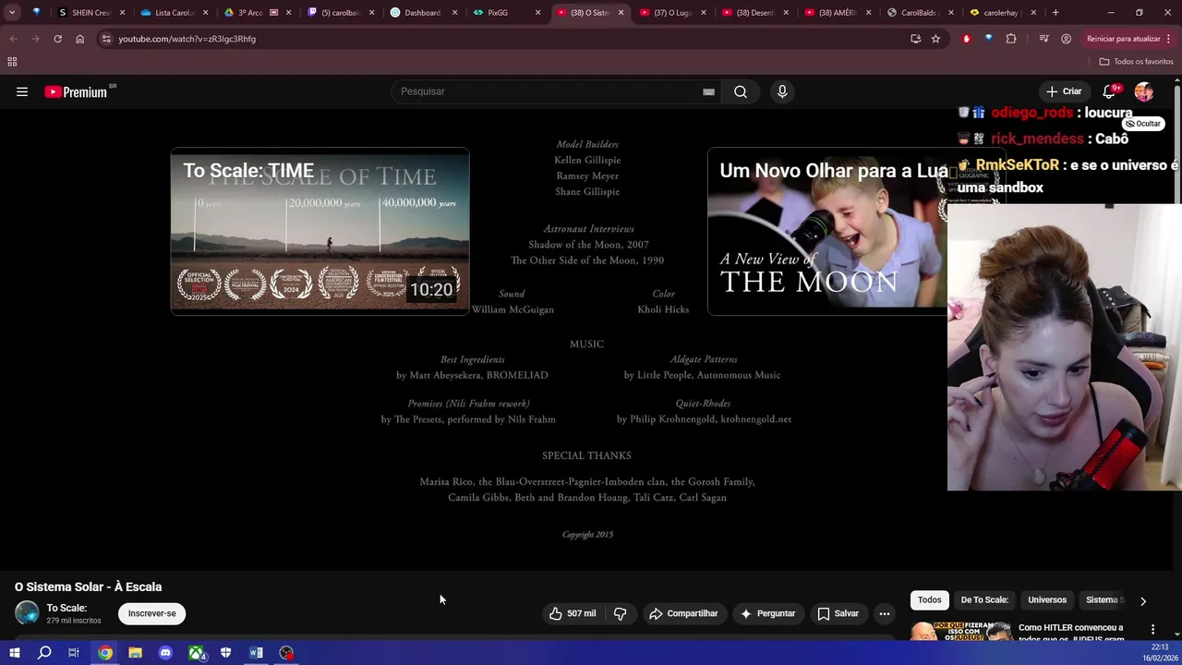Open Windows taskbar search
The width and height of the screenshot is (1182, 665).
(44, 653)
